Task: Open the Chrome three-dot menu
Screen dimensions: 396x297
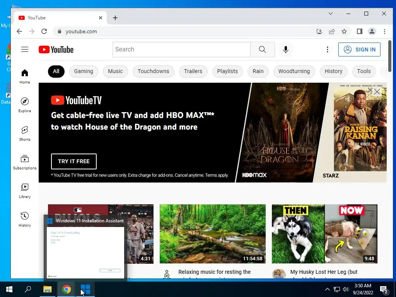Action: pyautogui.click(x=384, y=31)
